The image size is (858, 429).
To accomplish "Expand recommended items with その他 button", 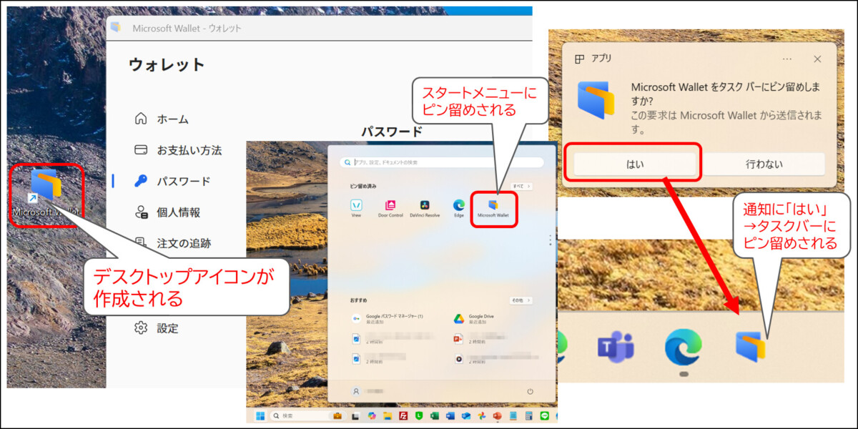I will tap(521, 300).
